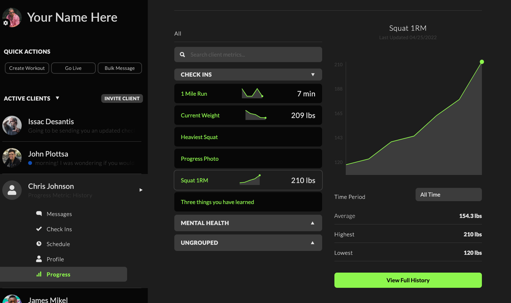Click the settings gear on profile avatar
Screen dimensions: 511x303
5,23
